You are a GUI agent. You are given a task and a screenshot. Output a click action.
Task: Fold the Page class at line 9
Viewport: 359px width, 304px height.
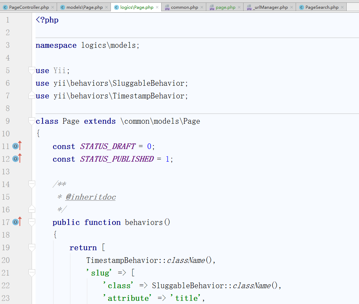pyautogui.click(x=32, y=121)
